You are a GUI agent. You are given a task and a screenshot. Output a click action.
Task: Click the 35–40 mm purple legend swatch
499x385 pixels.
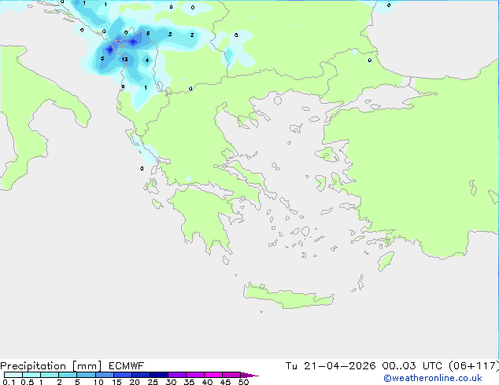click(194, 375)
